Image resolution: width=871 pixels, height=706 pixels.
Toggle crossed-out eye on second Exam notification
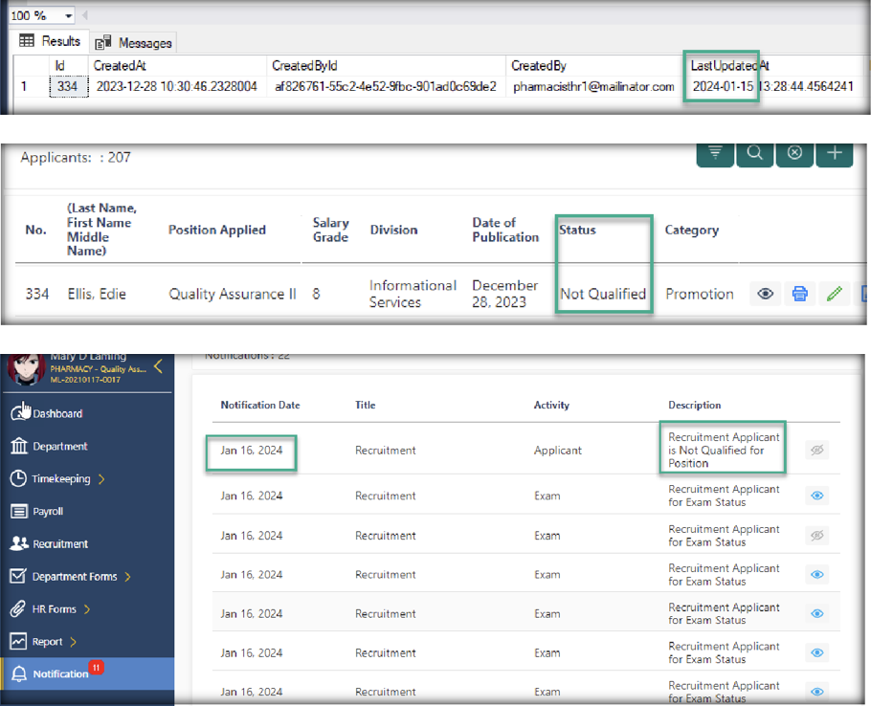(x=816, y=536)
